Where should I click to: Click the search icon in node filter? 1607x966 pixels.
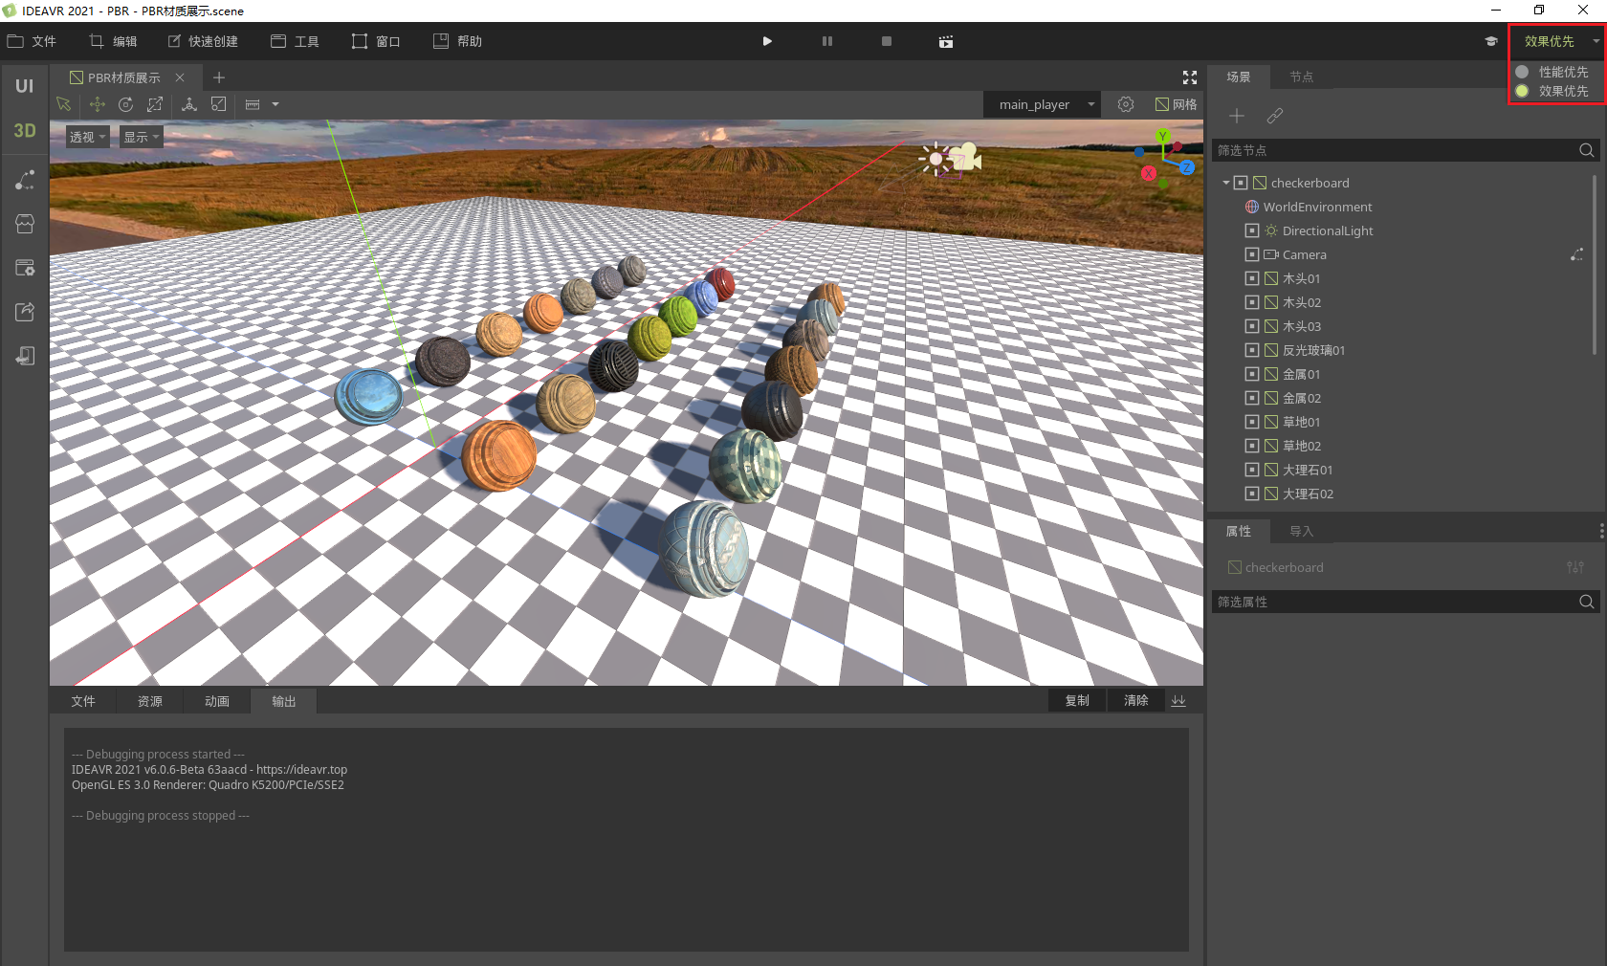(x=1587, y=150)
